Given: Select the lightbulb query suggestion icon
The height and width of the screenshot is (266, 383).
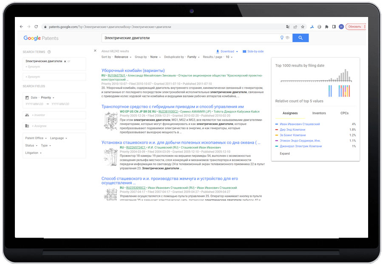Looking at the screenshot, I should pyautogui.click(x=281, y=37).
